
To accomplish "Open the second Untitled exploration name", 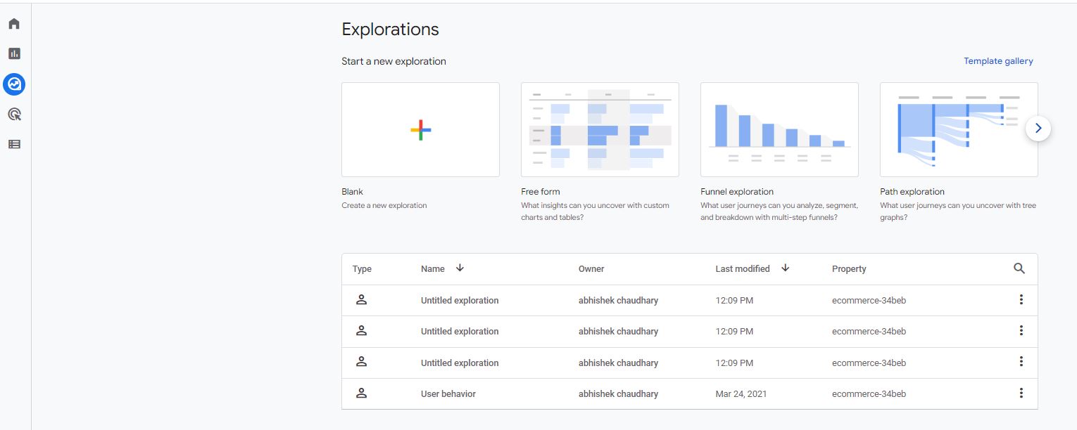I will [x=460, y=332].
